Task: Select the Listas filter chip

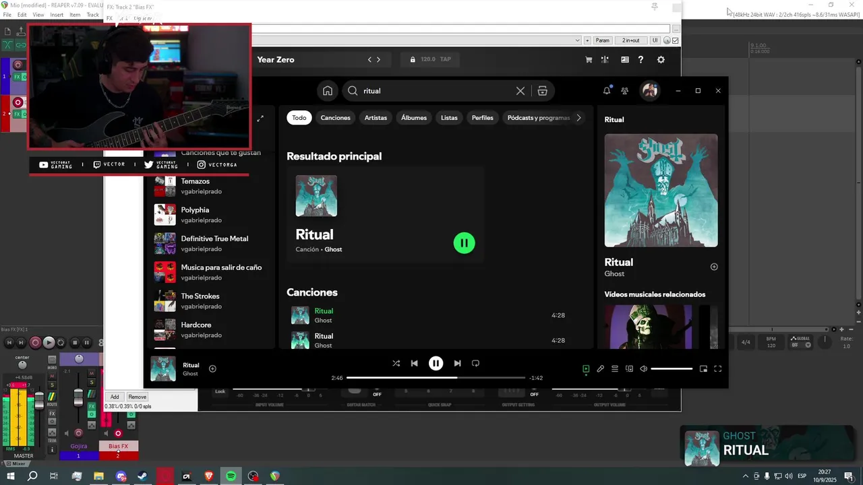Action: pyautogui.click(x=449, y=118)
